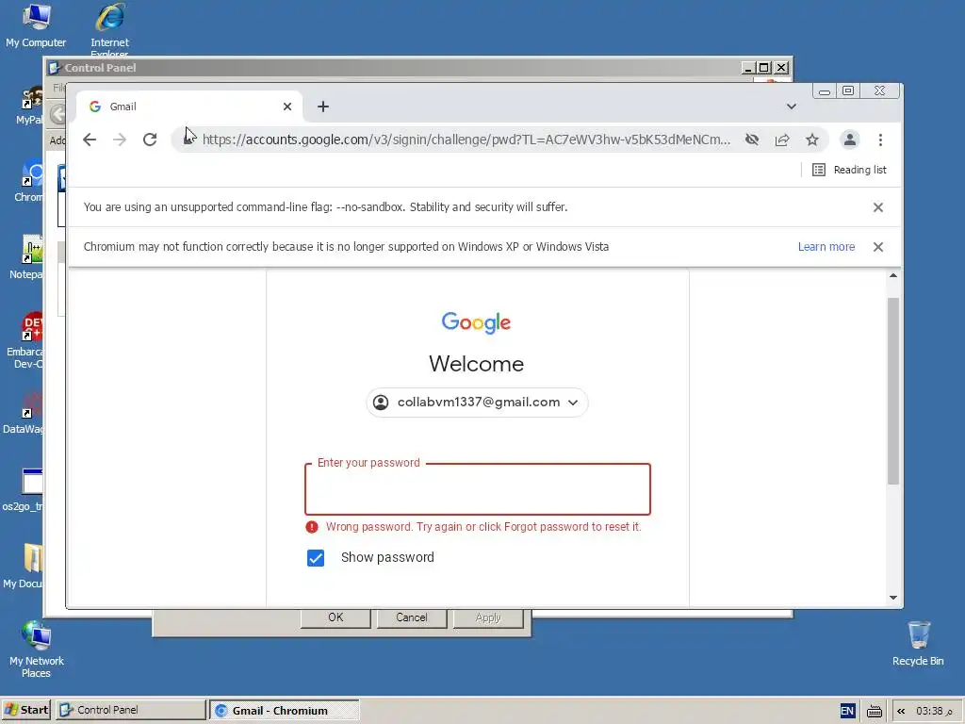The height and width of the screenshot is (724, 965).
Task: Switch to Control Panel taskbar button
Action: pyautogui.click(x=130, y=710)
